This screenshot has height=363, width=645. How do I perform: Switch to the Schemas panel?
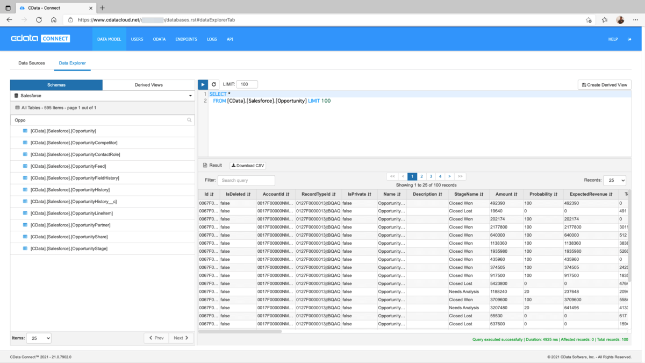(56, 85)
